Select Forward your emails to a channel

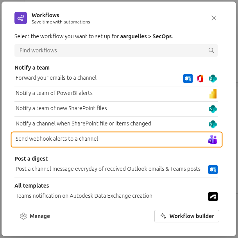tap(56, 78)
